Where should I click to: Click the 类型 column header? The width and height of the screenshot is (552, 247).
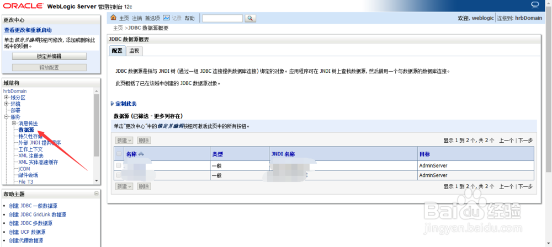coord(217,154)
